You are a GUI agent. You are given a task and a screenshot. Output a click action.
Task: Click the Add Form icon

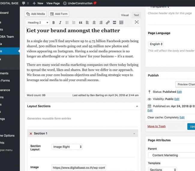(52, 14)
